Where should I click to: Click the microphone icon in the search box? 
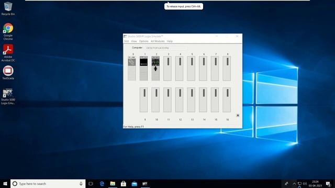click(x=81, y=183)
